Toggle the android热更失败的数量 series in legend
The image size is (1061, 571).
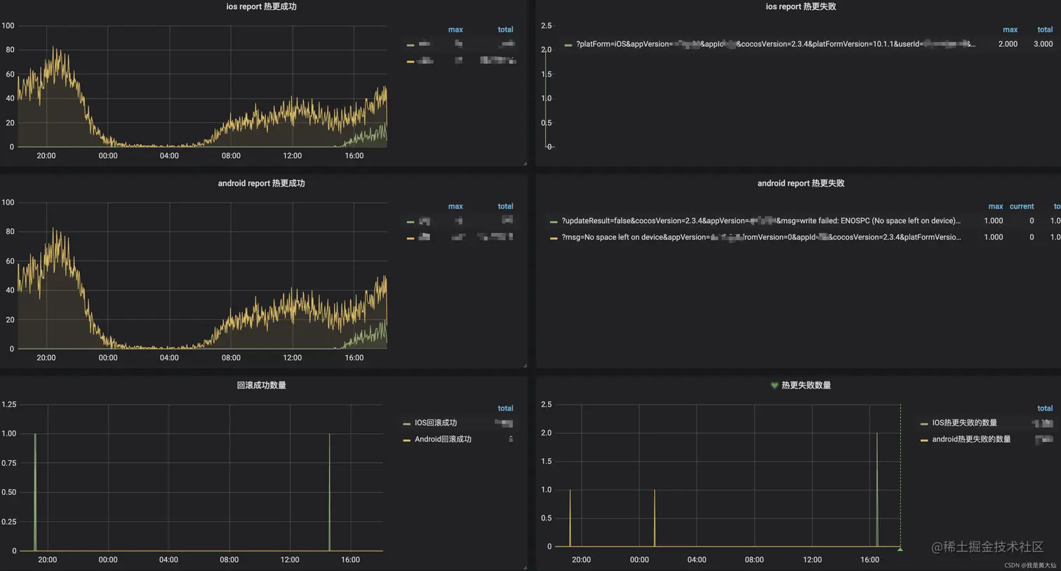pos(971,439)
